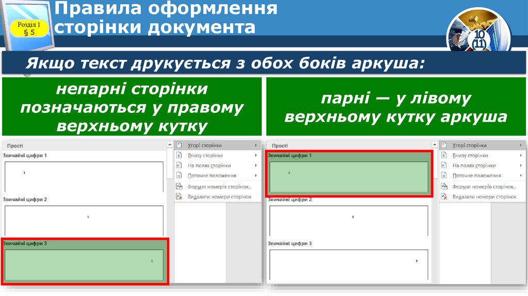Click the title 'Правила оформлення сторінки документа'
Screen dimensions: 528x296
(x=166, y=18)
